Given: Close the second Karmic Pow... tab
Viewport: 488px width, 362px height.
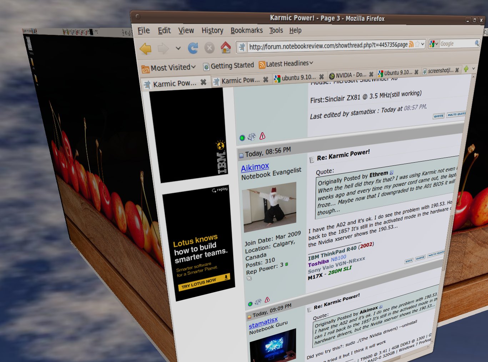Looking at the screenshot, I should pyautogui.click(x=266, y=80).
